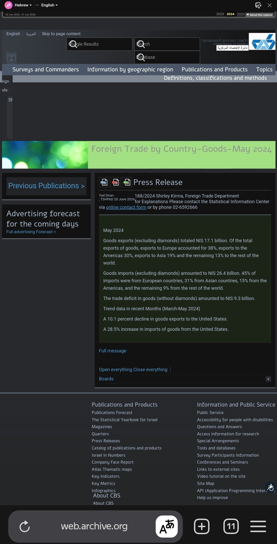Open the browser hamburger menu
Screen dimensions: 277x544
click(258, 527)
